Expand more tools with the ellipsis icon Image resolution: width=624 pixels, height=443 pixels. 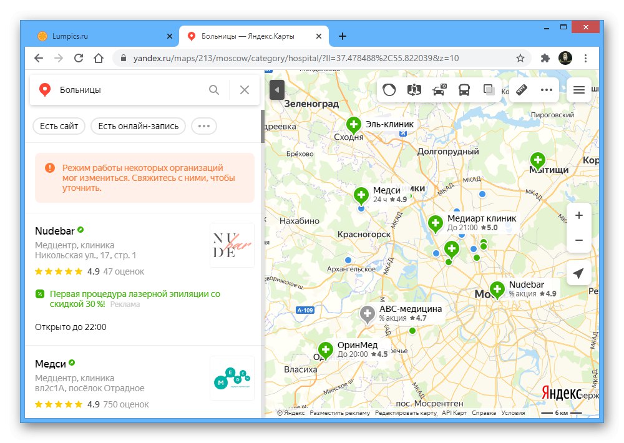[x=546, y=90]
